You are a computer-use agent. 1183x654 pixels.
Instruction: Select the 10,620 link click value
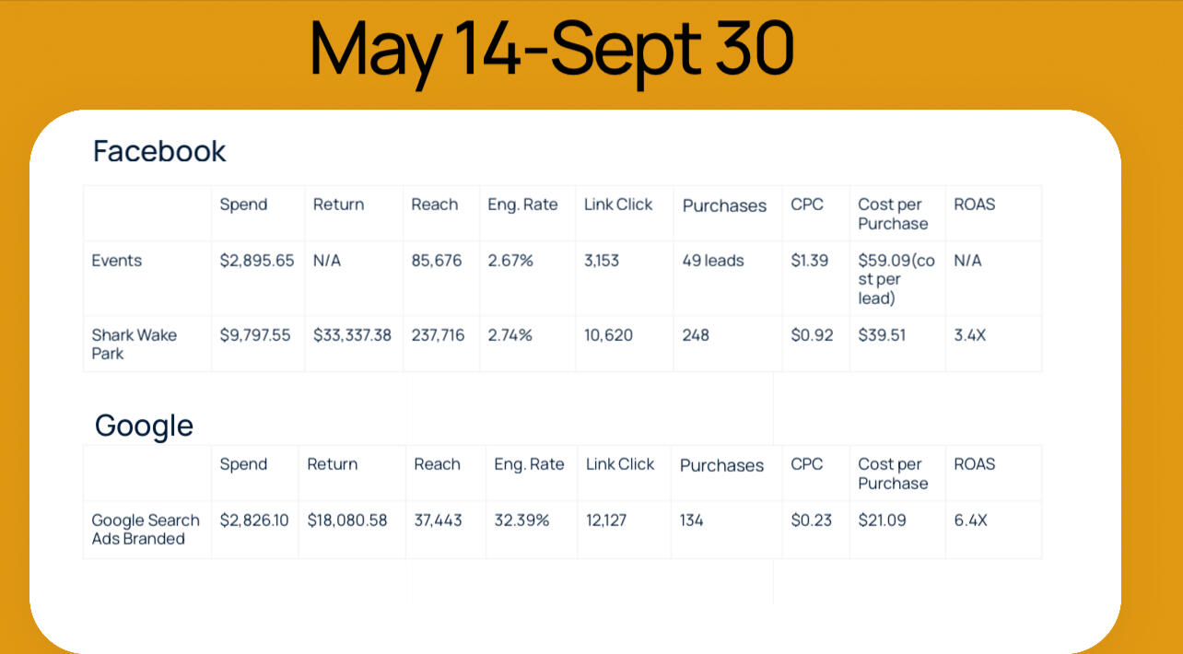click(x=608, y=335)
